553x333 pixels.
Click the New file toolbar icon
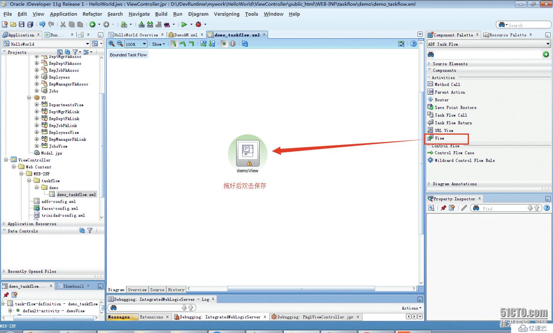click(x=5, y=25)
